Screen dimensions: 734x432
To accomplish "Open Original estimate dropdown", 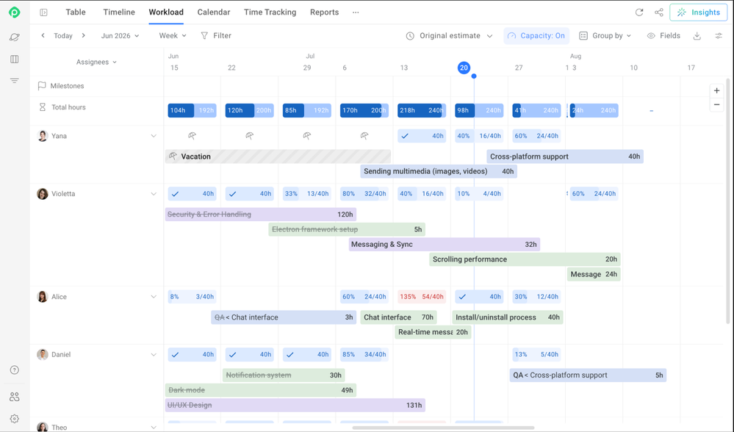I will (449, 35).
